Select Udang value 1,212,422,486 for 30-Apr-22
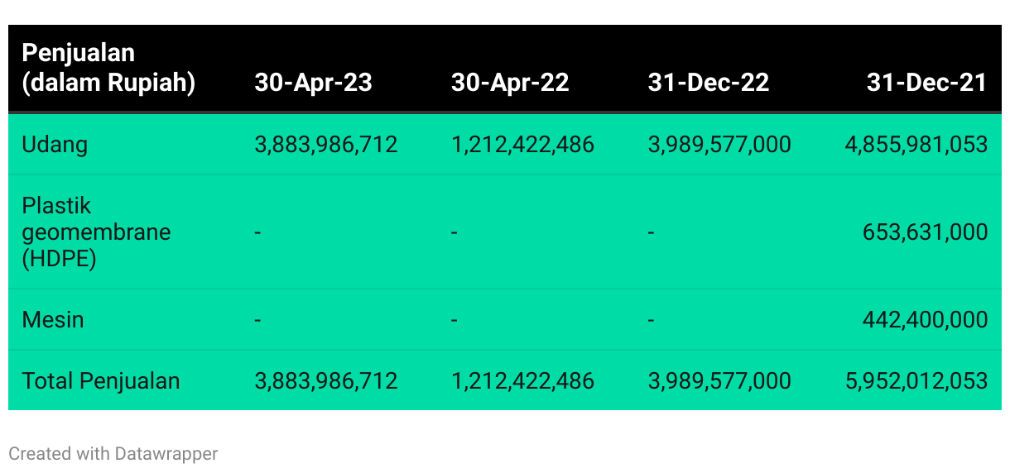Screen dimensions: 1010x473 click(x=522, y=145)
